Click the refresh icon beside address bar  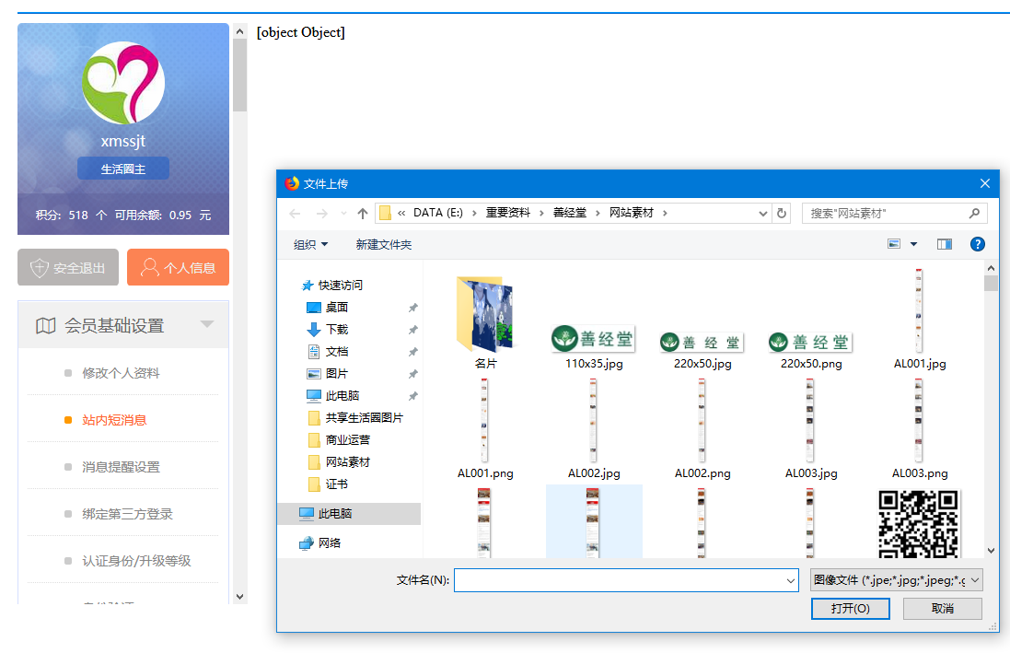783,214
